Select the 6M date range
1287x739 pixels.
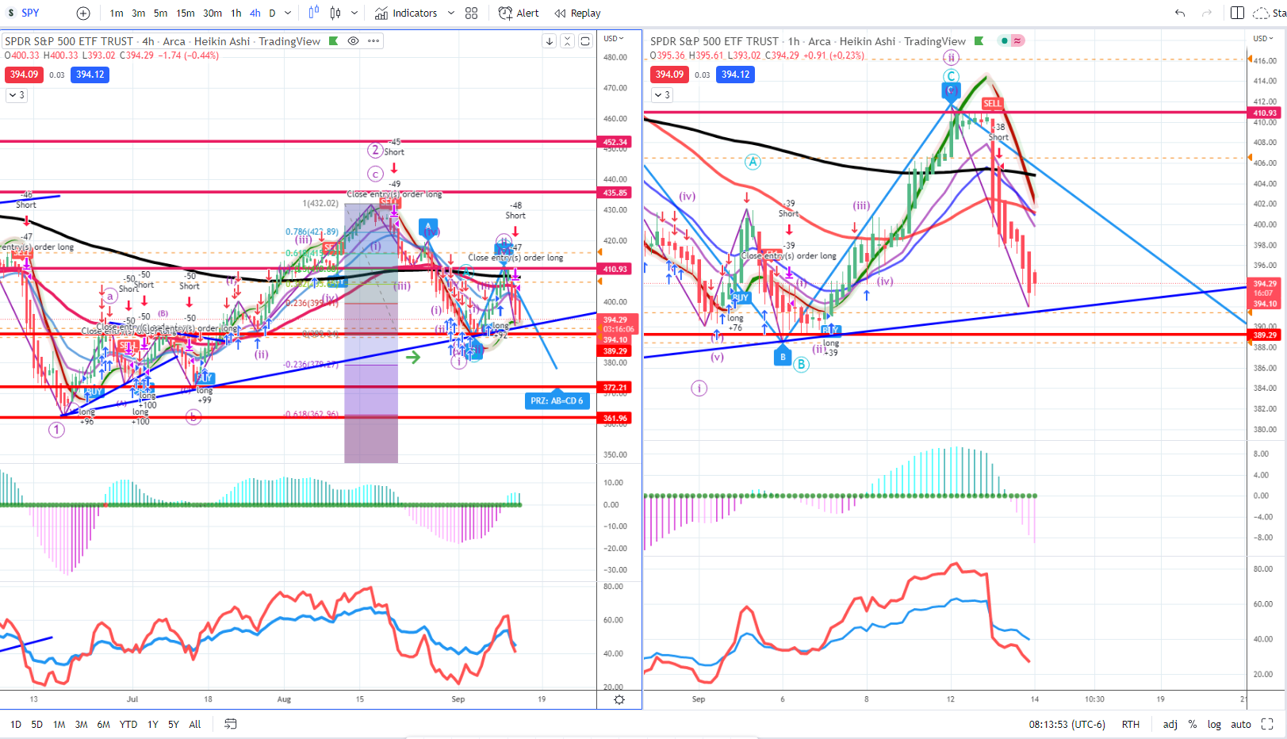(x=104, y=724)
